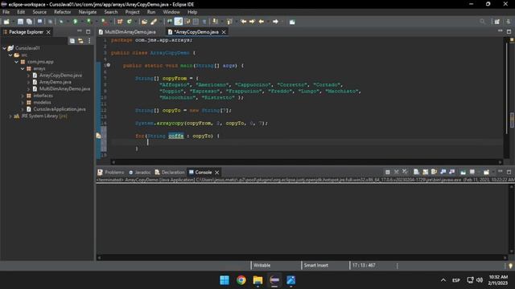
Task: Expand the JRE System Library node
Action: (10, 116)
